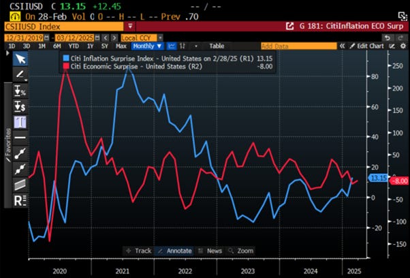This screenshot has width=410, height=278.
Task: Click the red -8.00 axis value label
Action: tap(399, 181)
